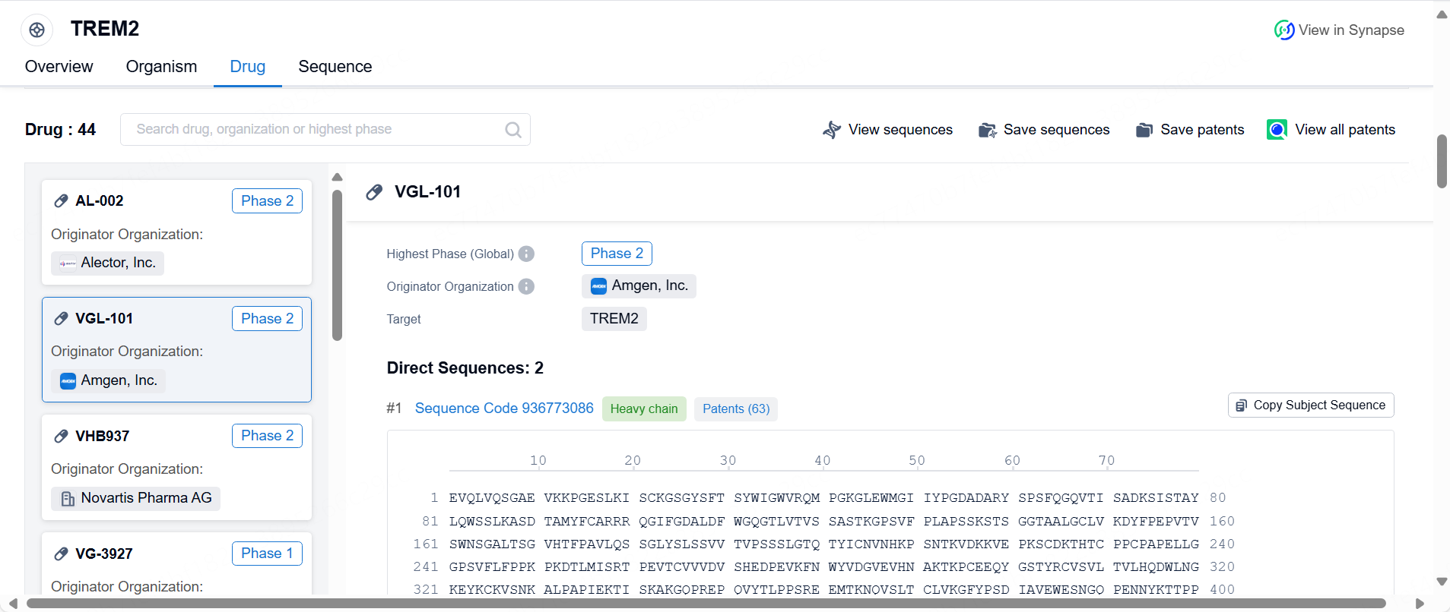
Task: Select the AL-002 drug card
Action: (176, 232)
